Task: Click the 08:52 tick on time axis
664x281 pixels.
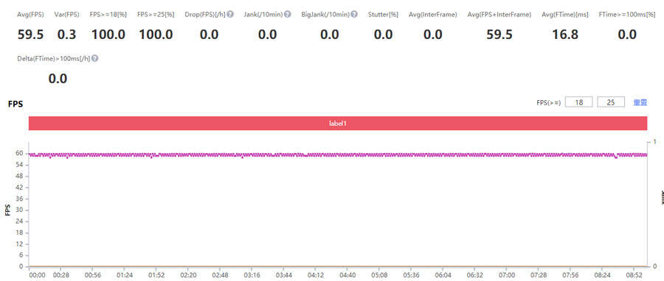Action: [x=640, y=274]
